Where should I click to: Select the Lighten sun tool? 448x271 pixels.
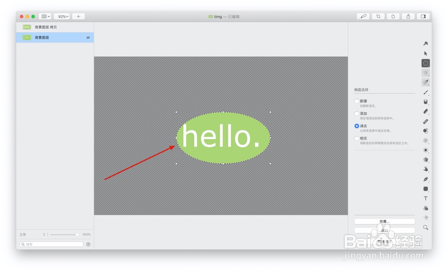click(426, 150)
